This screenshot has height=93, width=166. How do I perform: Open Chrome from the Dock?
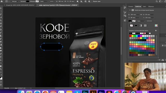tap(45, 92)
